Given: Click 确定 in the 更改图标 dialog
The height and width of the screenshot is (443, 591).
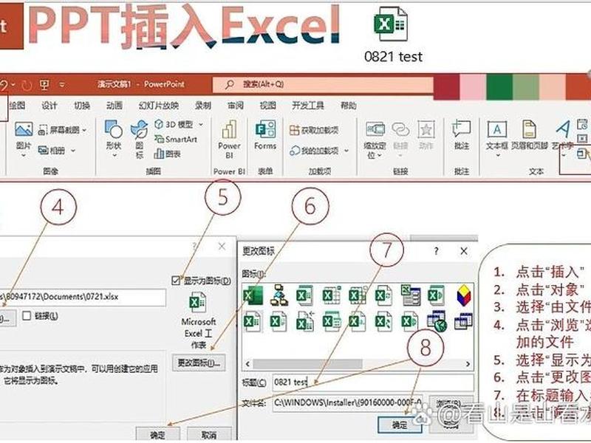Looking at the screenshot, I should coord(400,425).
